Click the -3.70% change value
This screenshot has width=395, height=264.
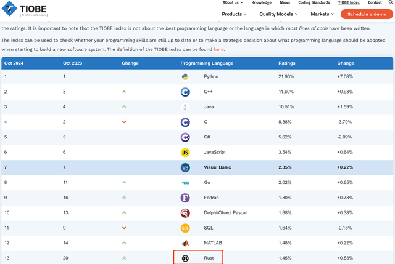(344, 122)
